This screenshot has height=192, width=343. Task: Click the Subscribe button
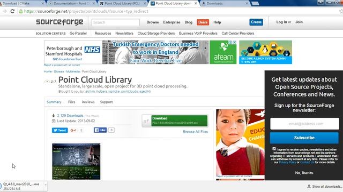304,138
